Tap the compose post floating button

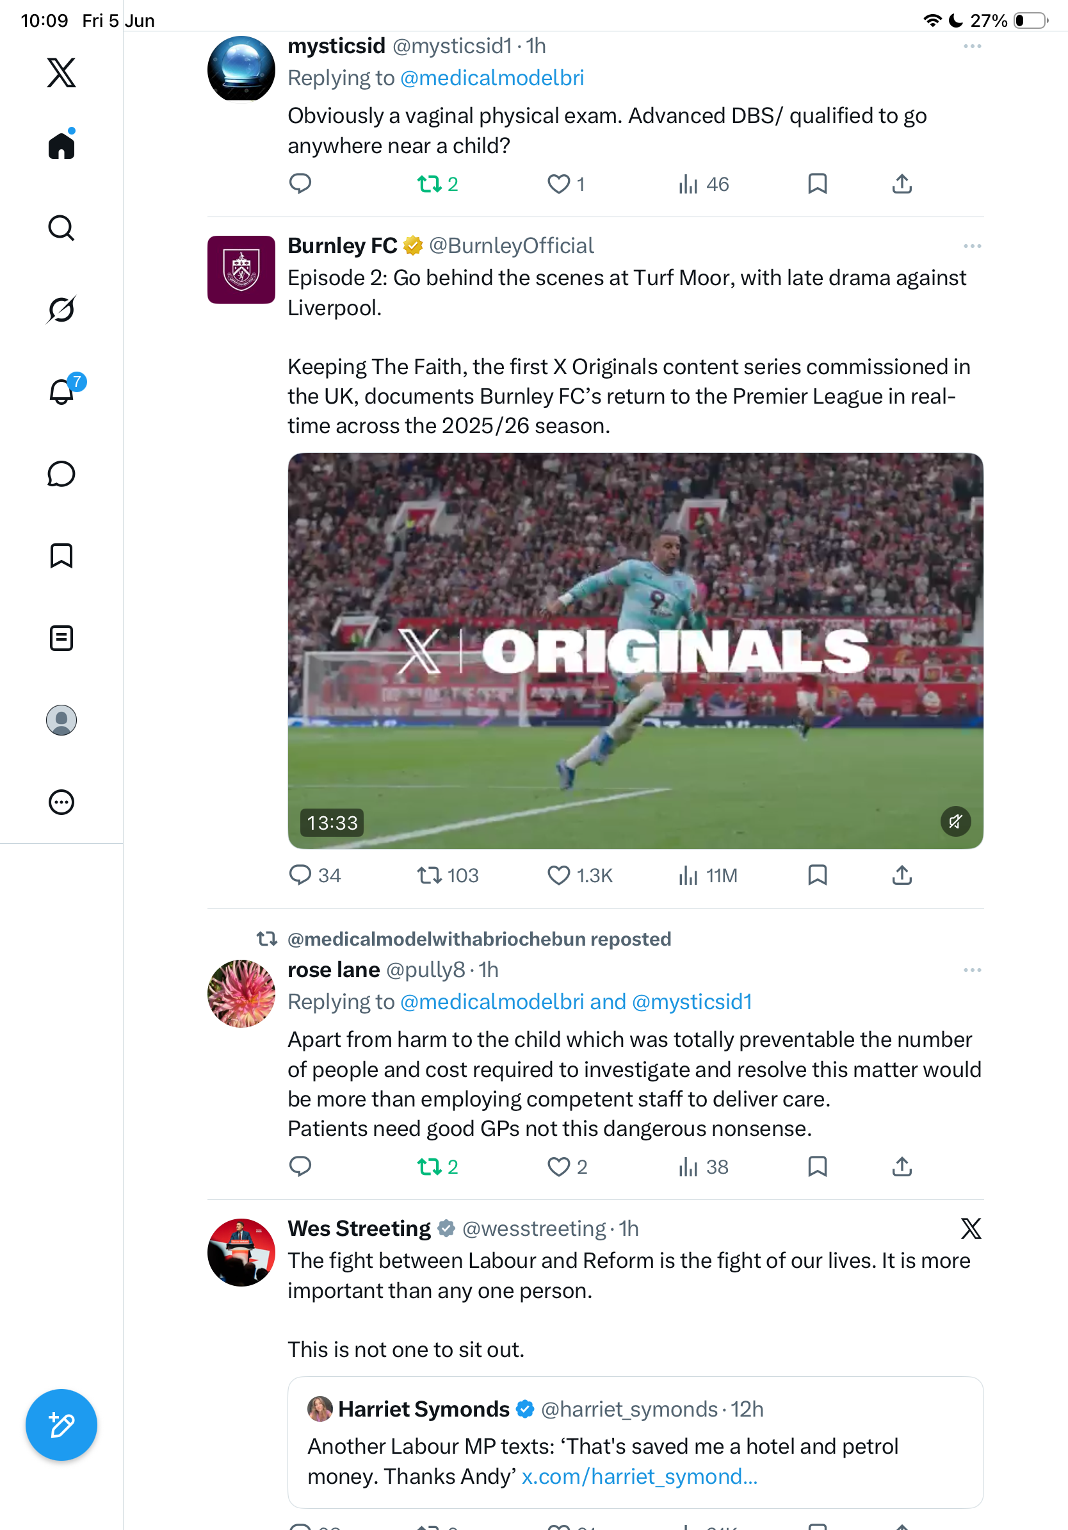(61, 1425)
